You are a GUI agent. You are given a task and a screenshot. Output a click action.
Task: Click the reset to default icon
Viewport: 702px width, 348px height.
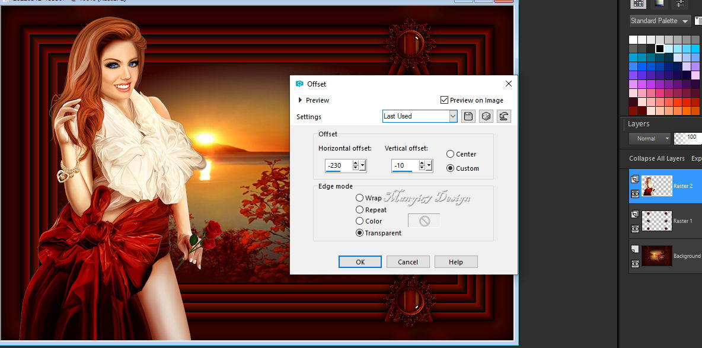pyautogui.click(x=503, y=116)
